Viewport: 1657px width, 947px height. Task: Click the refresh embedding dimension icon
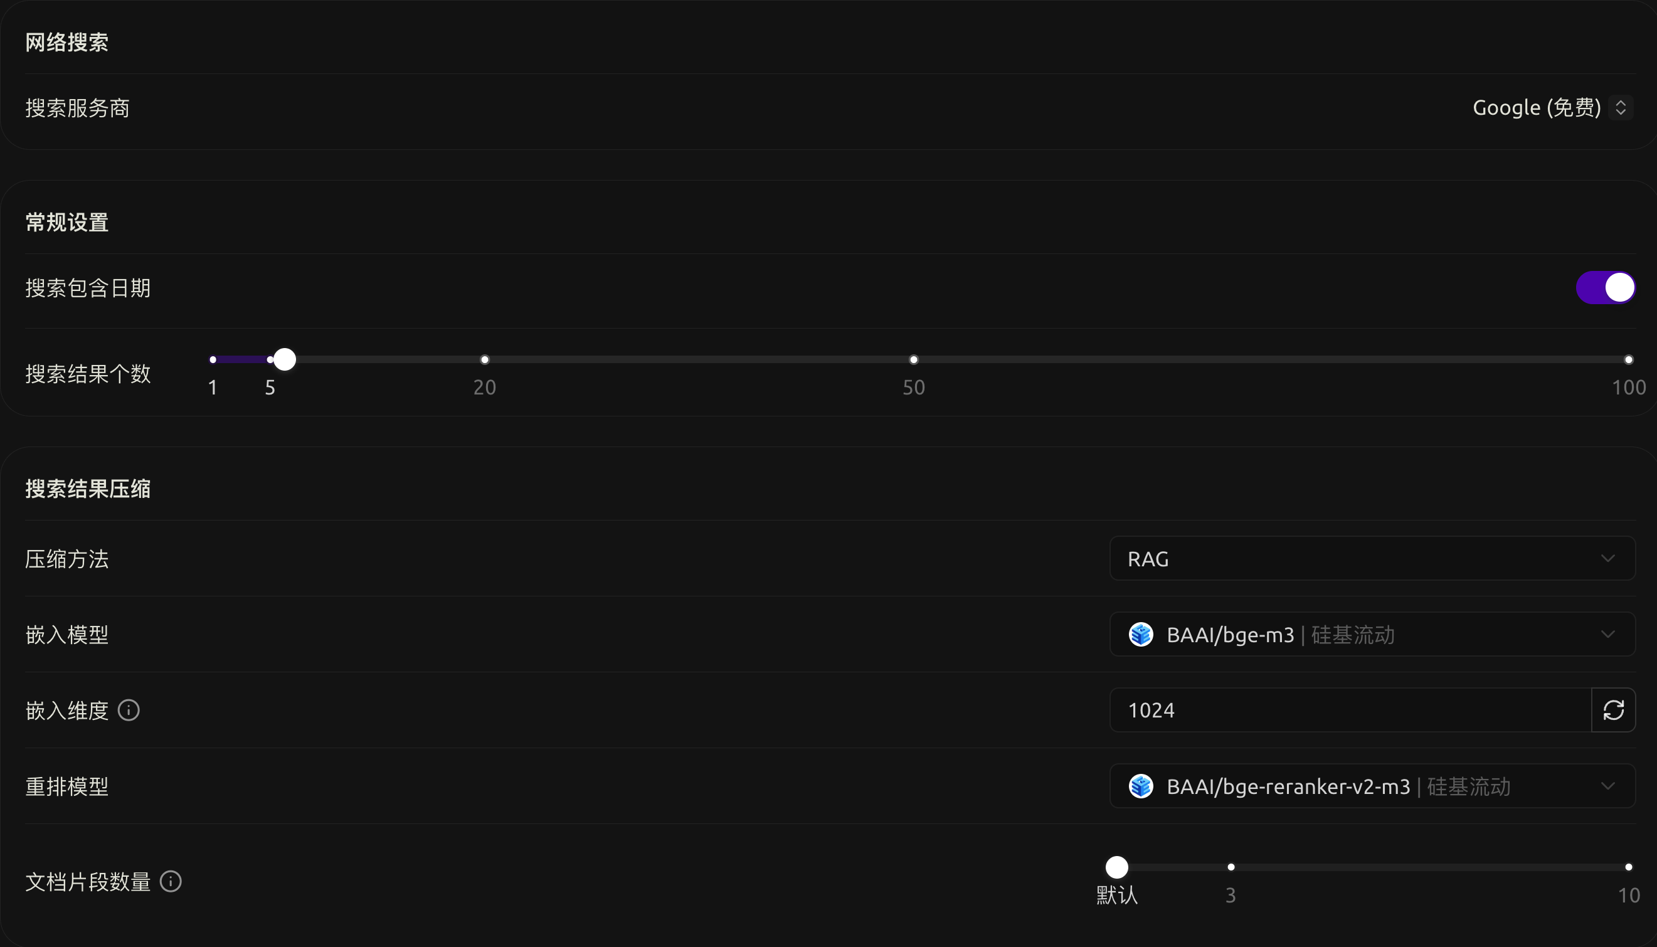1612,710
